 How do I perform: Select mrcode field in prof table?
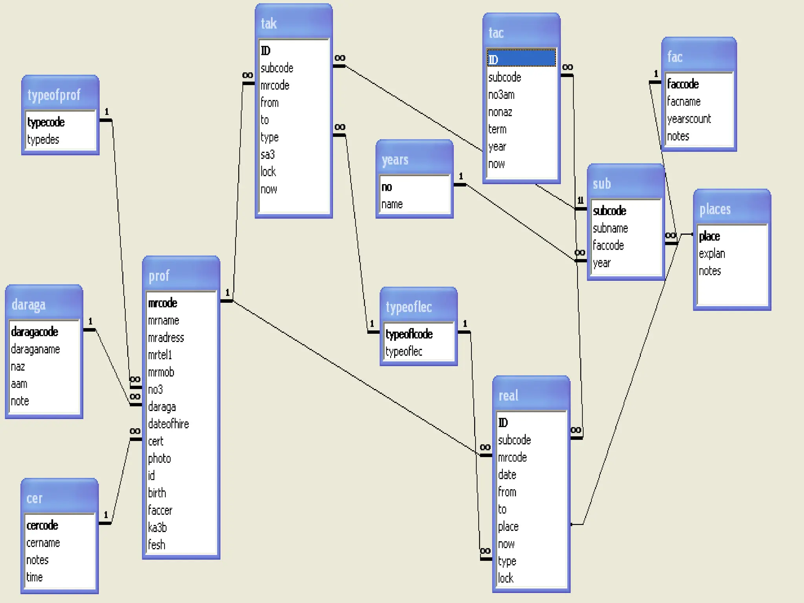pyautogui.click(x=163, y=303)
